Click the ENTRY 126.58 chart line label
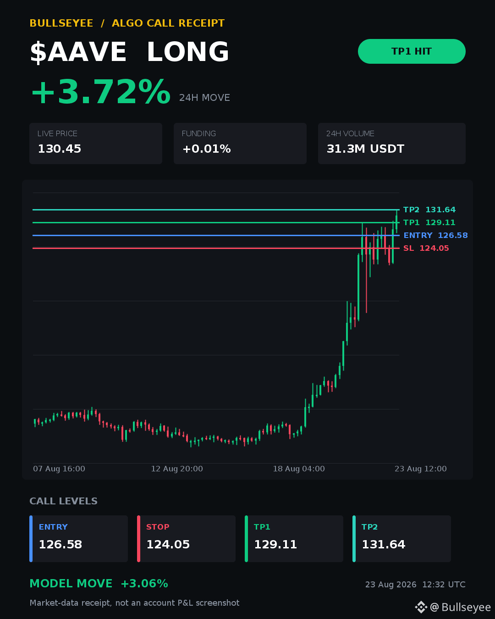This screenshot has width=495, height=619. click(x=436, y=235)
